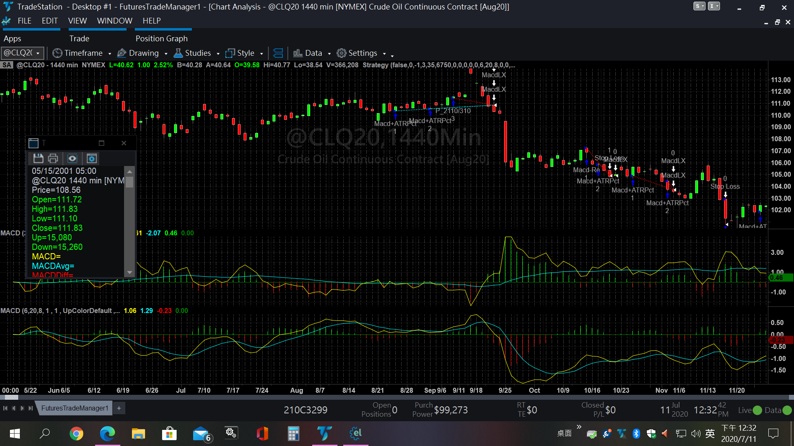Expand the toolbar overflow options arrow
The width and height of the screenshot is (794, 446).
[392, 55]
